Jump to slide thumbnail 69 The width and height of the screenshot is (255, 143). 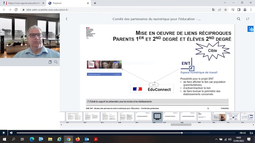(x=204, y=116)
